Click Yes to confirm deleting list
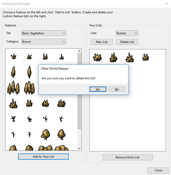Image resolution: width=171 pixels, height=175 pixels. coord(98,89)
